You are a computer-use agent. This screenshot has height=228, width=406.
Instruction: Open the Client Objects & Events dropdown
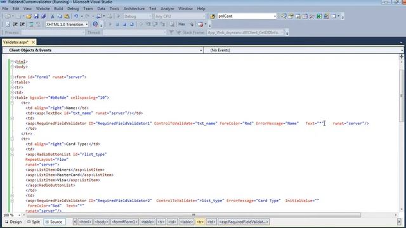pos(201,50)
